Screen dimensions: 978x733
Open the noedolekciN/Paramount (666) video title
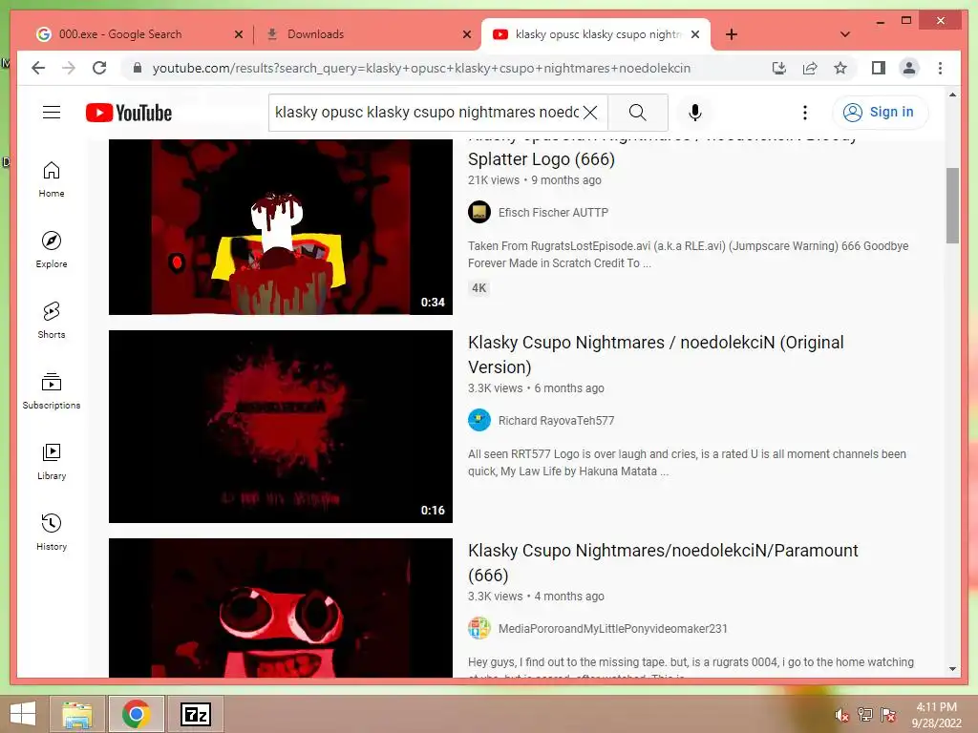(663, 562)
